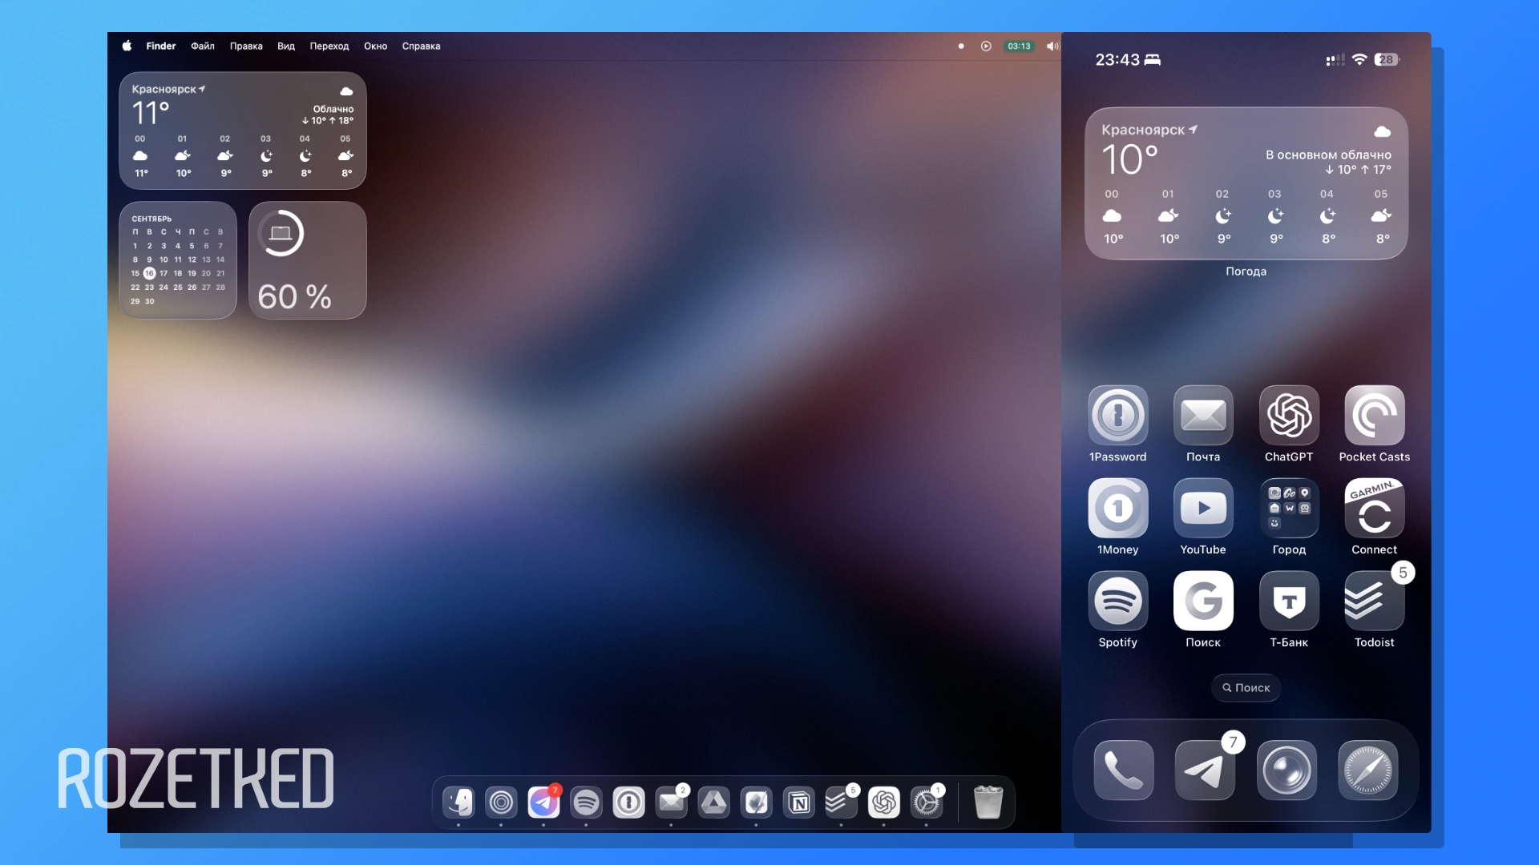Screen dimensions: 1539x865
Task: Open Garmin Connect on the phone
Action: click(1374, 508)
